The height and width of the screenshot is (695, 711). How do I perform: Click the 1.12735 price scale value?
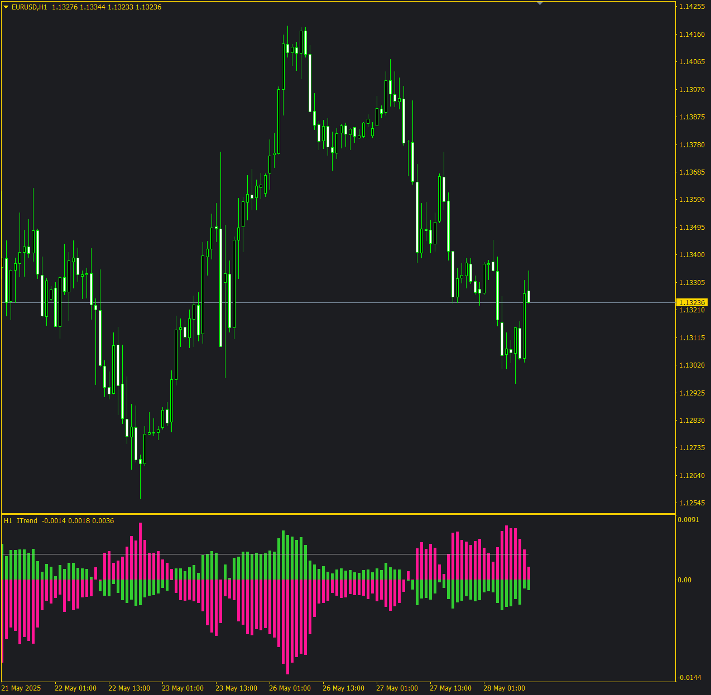(x=691, y=448)
